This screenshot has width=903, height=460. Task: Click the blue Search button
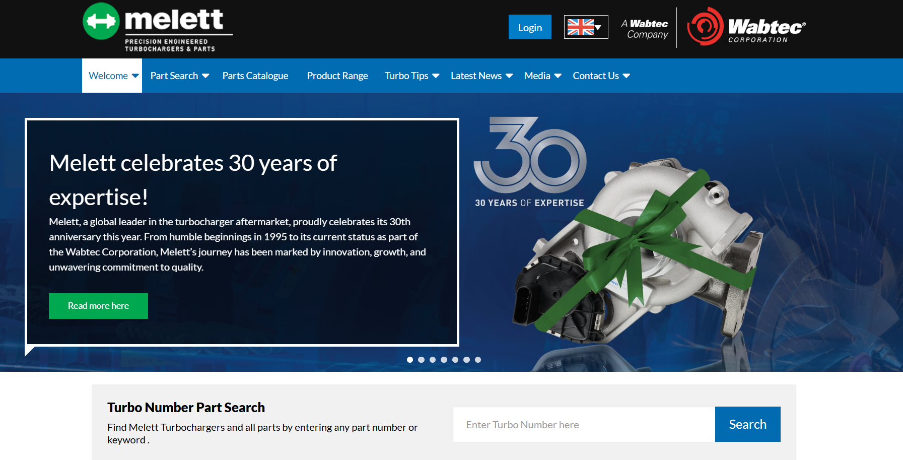[x=747, y=424]
